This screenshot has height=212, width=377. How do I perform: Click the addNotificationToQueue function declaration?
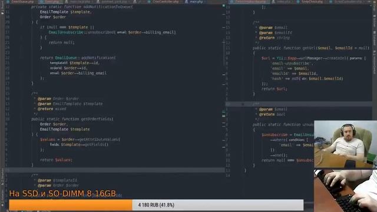(x=82, y=6)
